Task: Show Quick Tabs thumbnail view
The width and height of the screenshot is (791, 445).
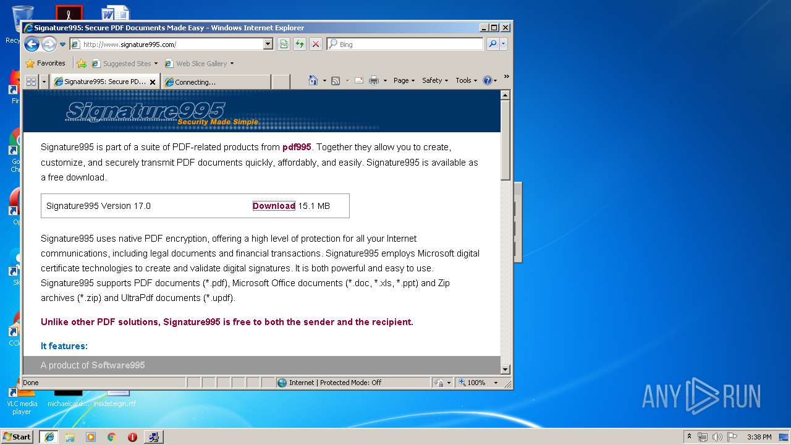Action: point(31,81)
